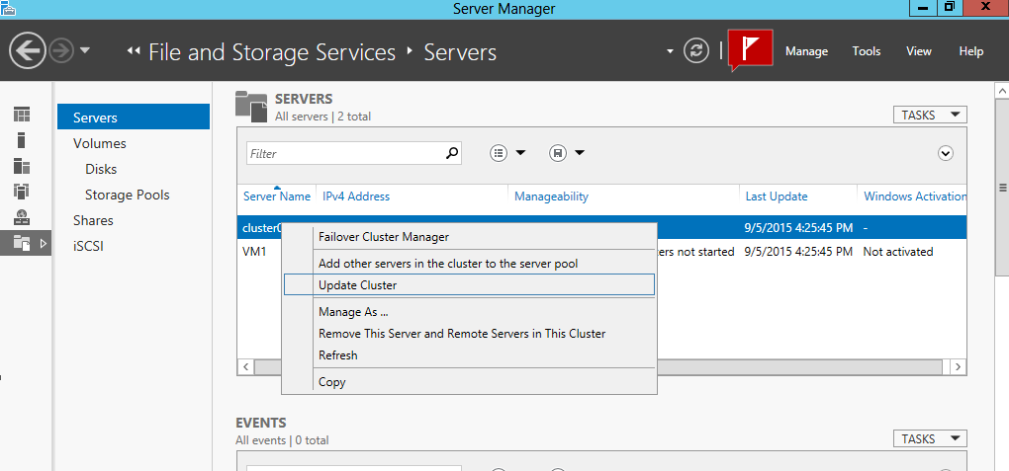Click the magnifier search icon in Filter
The width and height of the screenshot is (1009, 471).
point(452,153)
